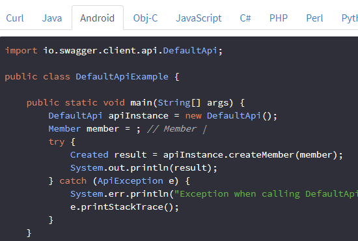Click the apiInstance.createMember(member) call
358x241 pixels.
pos(250,155)
